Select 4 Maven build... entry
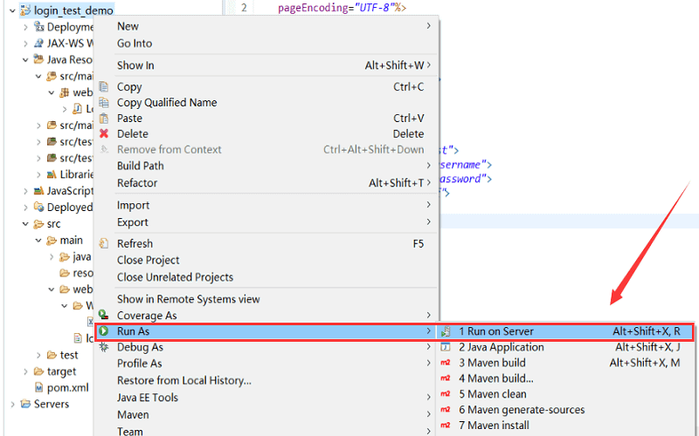Viewport: 699px width, 436px height. [x=565, y=378]
